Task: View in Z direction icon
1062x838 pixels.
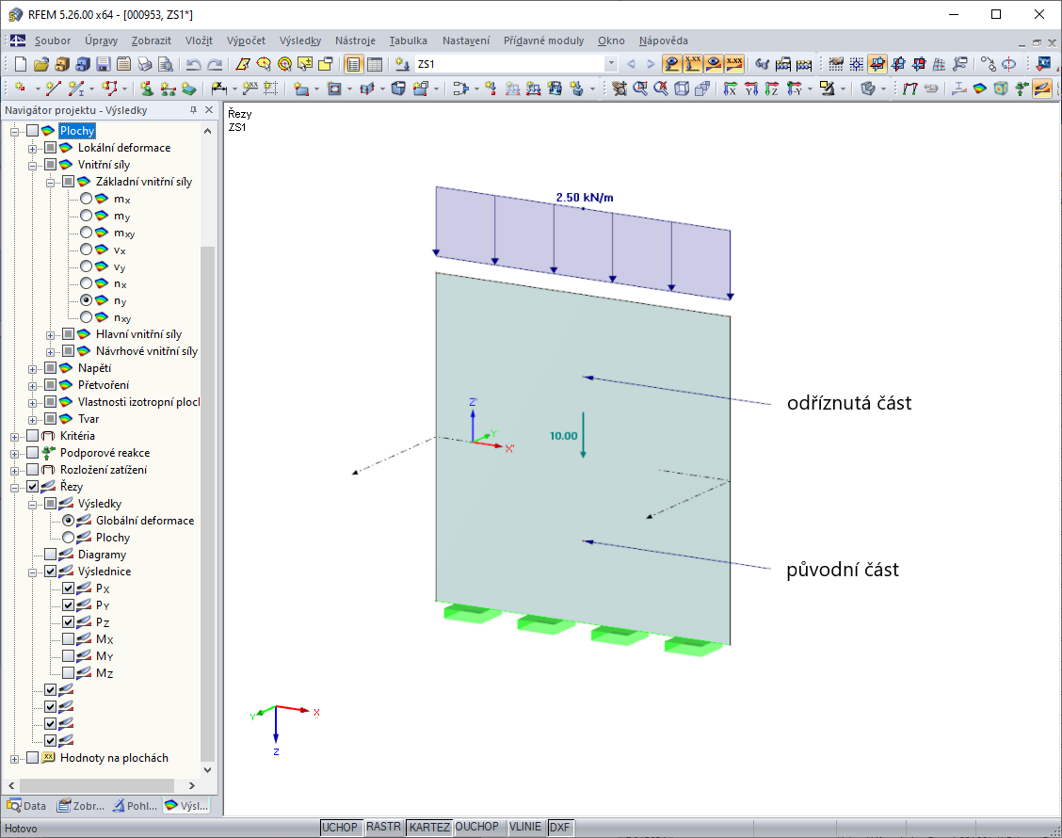Action: 772,89
